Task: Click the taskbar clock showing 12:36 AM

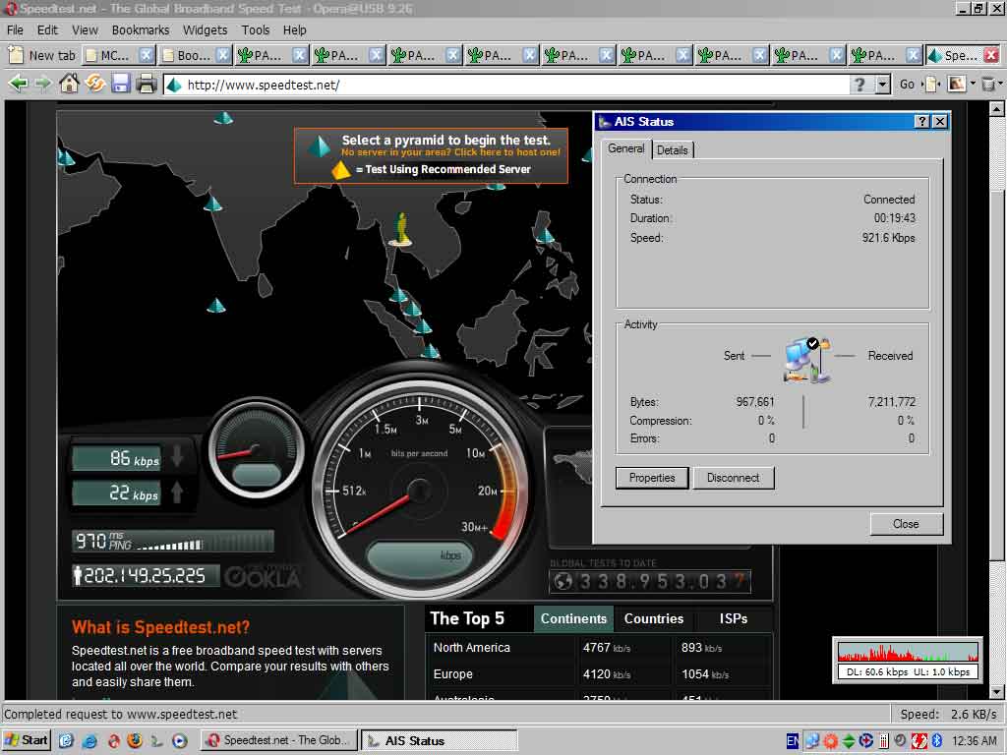Action: click(975, 741)
